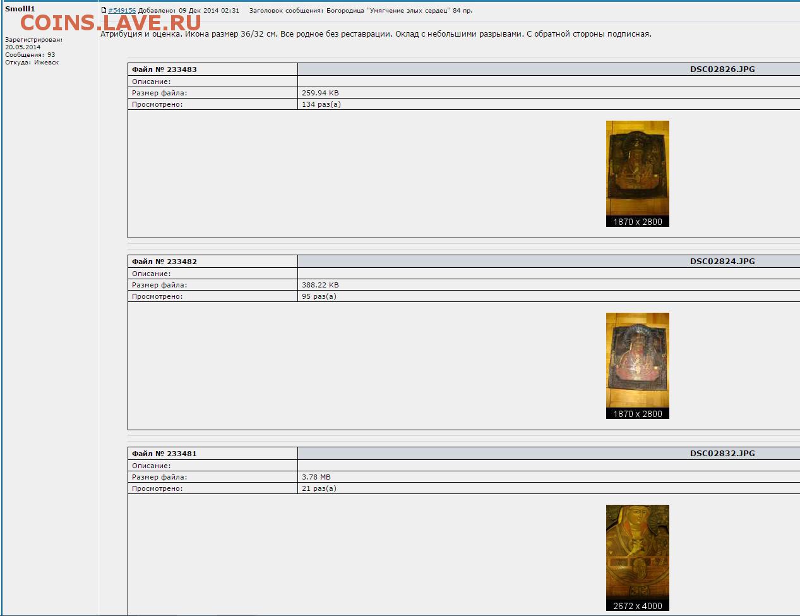
Task: Click post title 'Богородица Умягчение злых сердец'
Action: point(388,11)
